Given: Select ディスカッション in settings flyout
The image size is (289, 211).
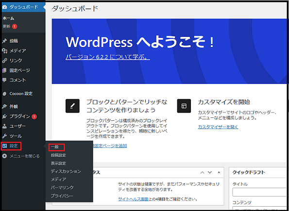Looking at the screenshot, I should coord(66,171).
